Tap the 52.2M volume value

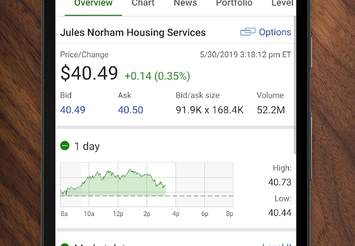(x=271, y=110)
